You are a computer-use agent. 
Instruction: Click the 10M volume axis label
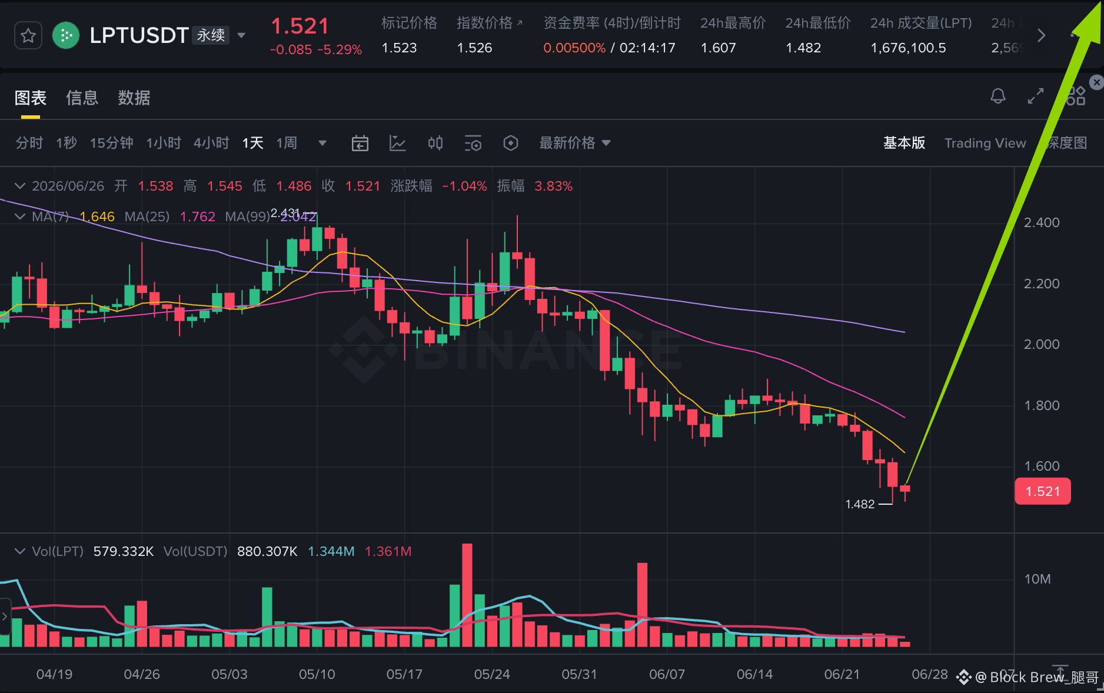[1038, 579]
